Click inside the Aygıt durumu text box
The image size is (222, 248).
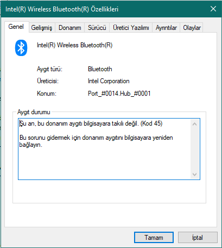(109, 149)
